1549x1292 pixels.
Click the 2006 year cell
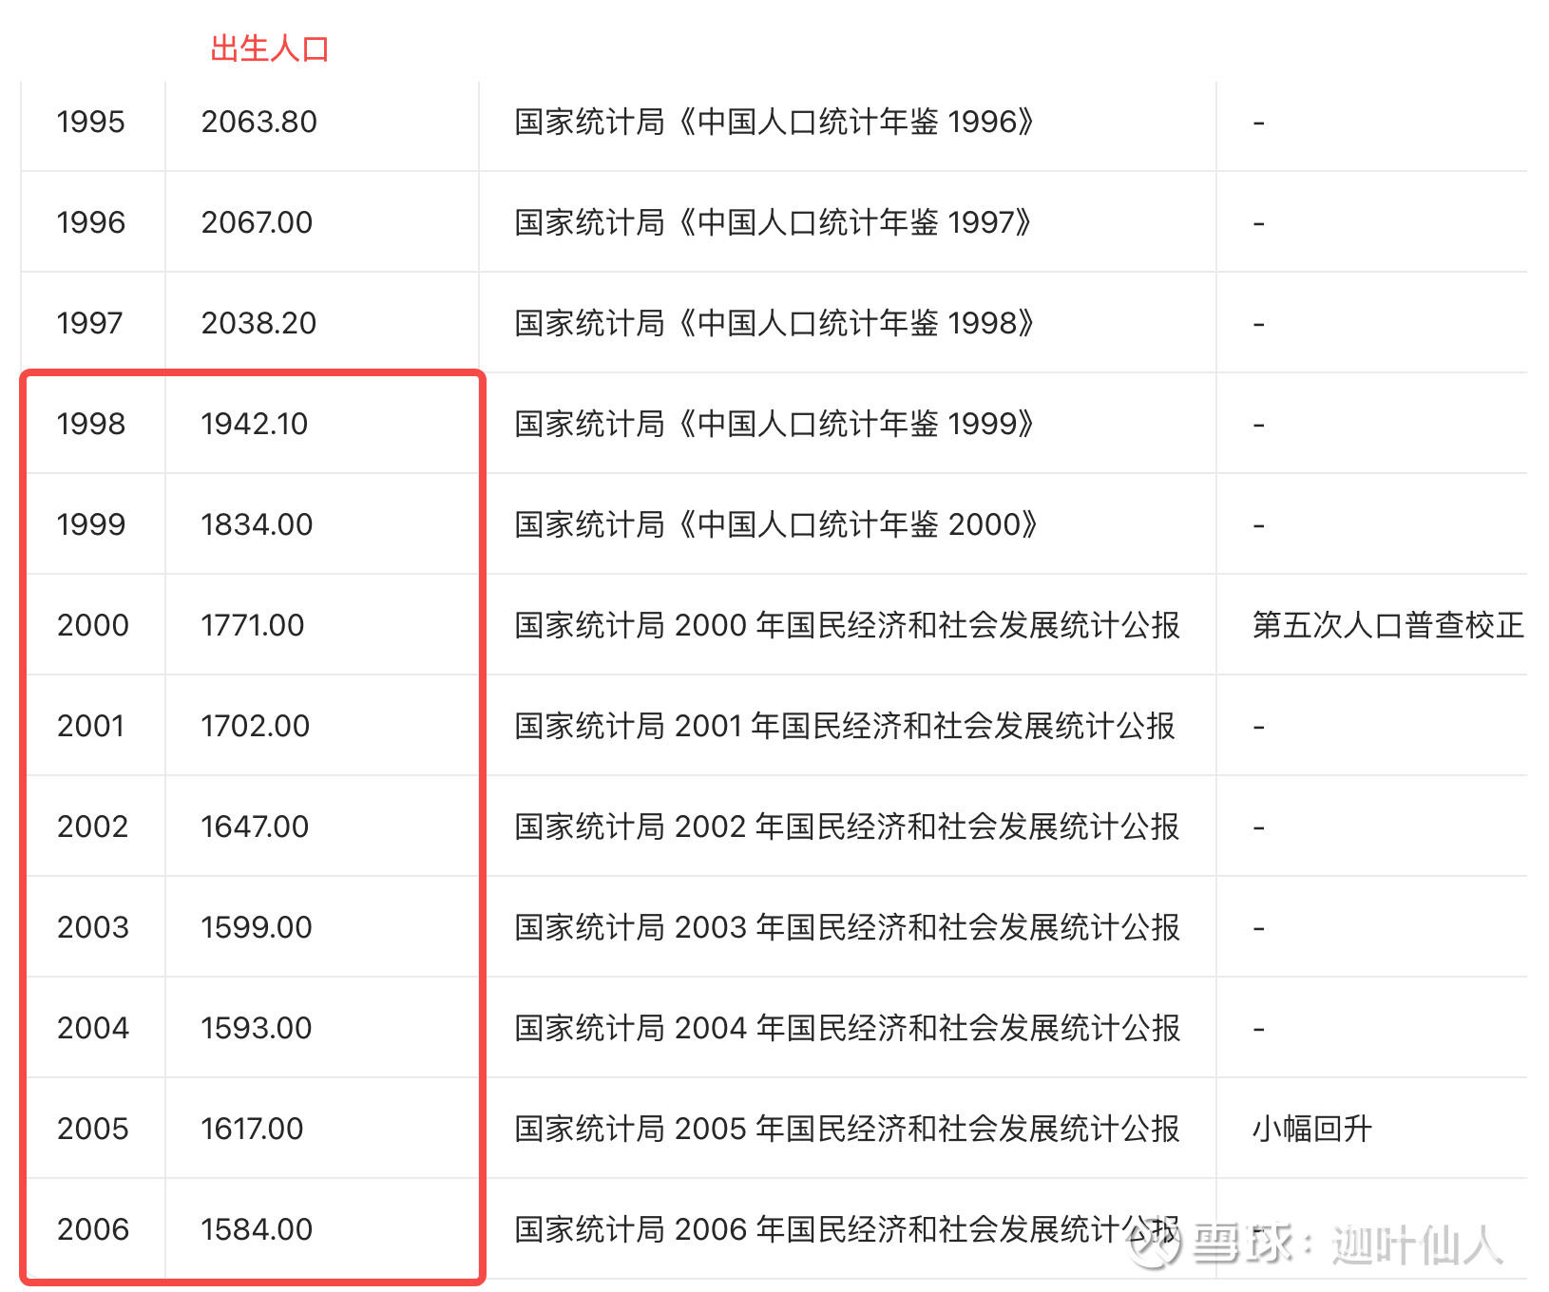tap(92, 1230)
